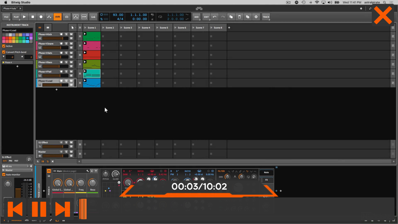Pause the tutorial video playback

pyautogui.click(x=39, y=209)
